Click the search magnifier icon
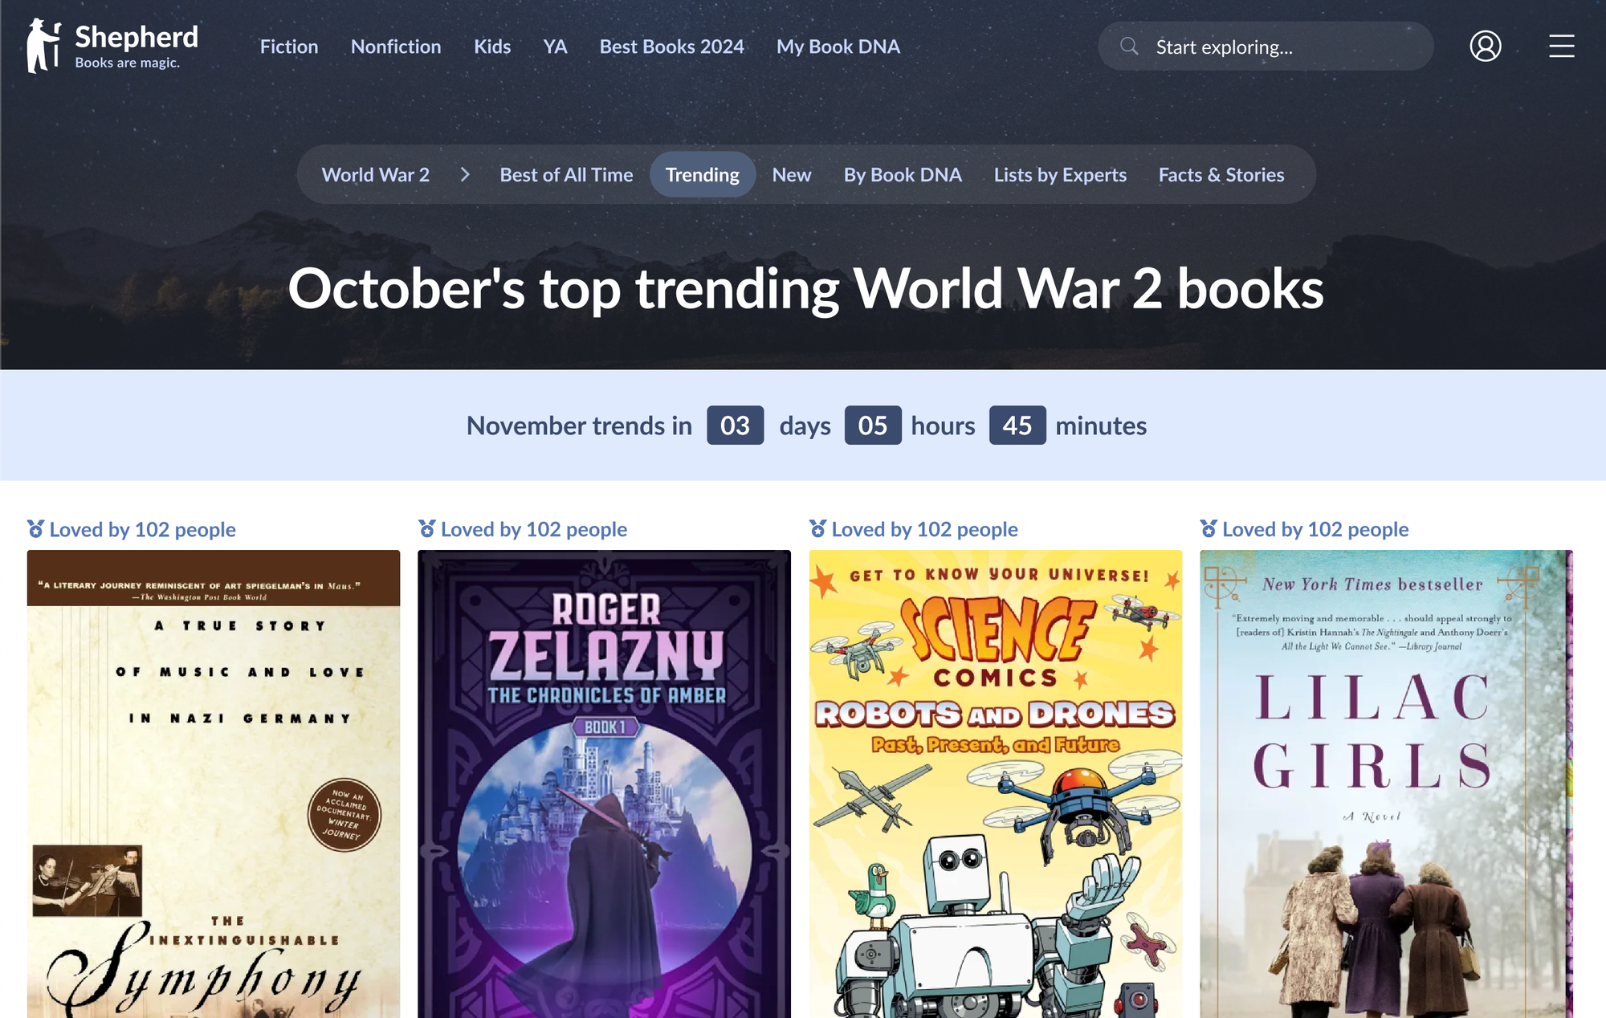 [1129, 46]
